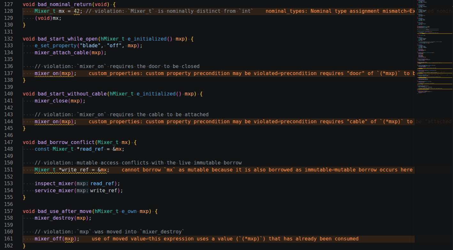The height and width of the screenshot is (250, 453).
Task: Click line number 137 in the gutter
Action: 8,73
